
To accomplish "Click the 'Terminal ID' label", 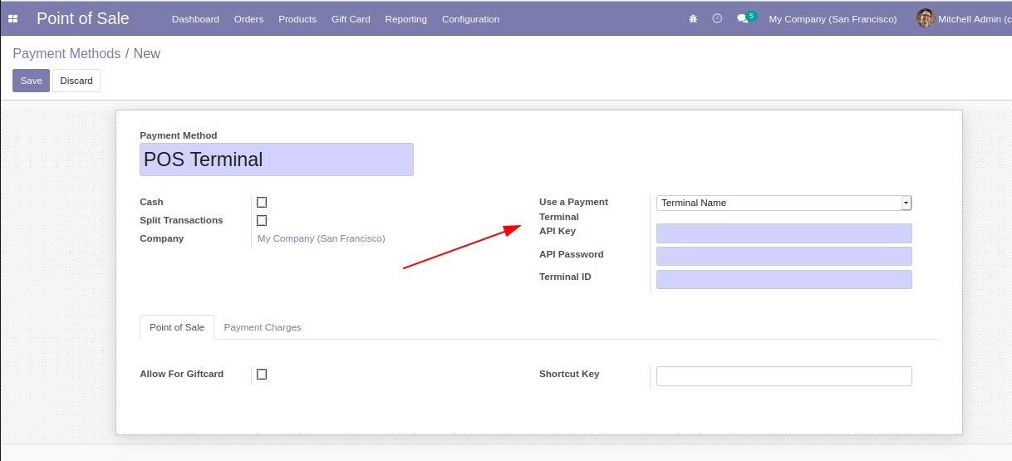I will 565,277.
